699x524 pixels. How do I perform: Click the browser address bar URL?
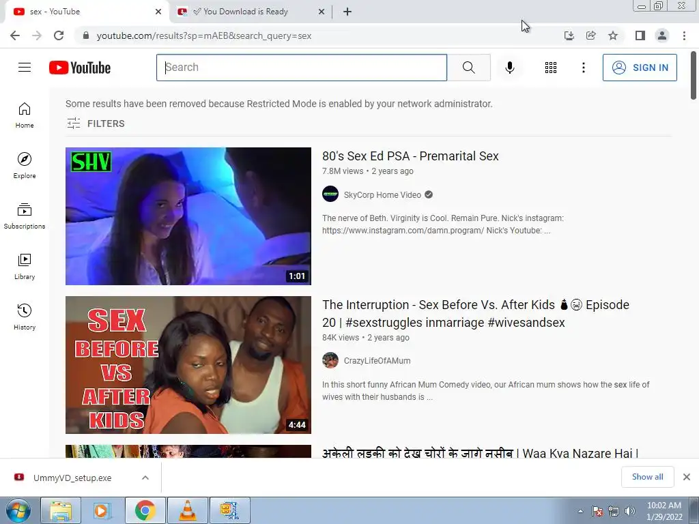tap(203, 35)
